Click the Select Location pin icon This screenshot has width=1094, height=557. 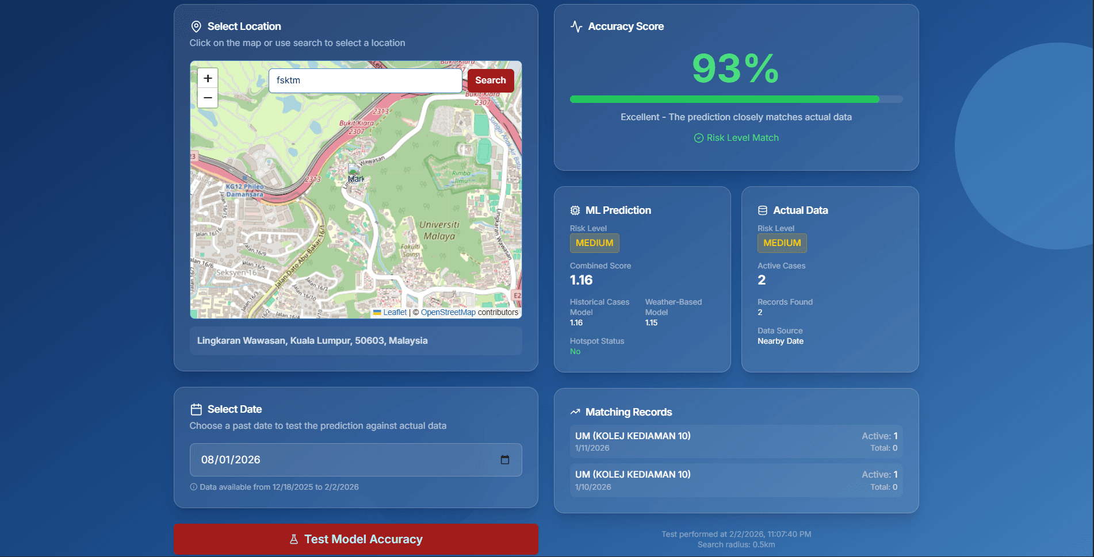coord(196,26)
